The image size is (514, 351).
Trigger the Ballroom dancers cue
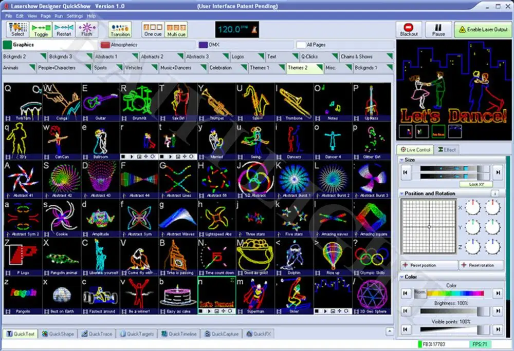coord(100,141)
